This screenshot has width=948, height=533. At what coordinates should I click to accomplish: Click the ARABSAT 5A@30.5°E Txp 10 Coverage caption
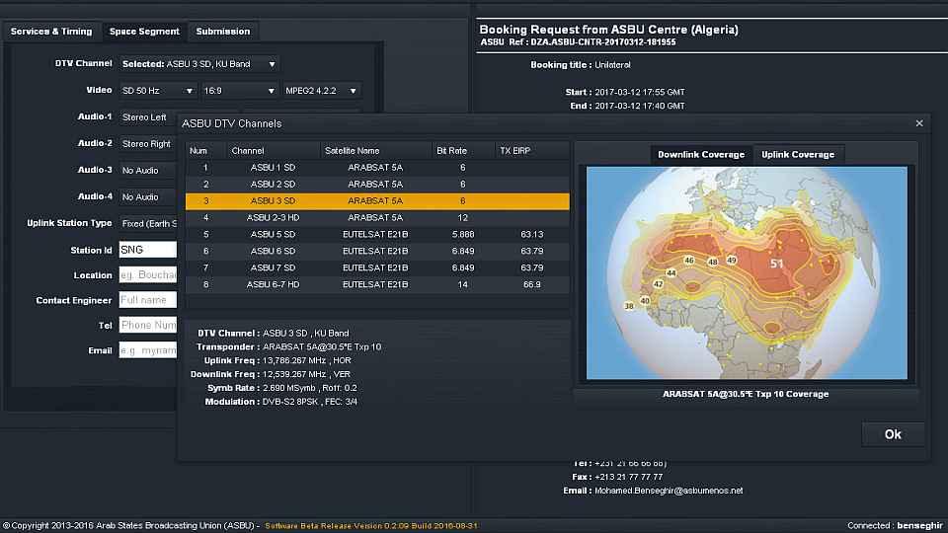coord(746,394)
